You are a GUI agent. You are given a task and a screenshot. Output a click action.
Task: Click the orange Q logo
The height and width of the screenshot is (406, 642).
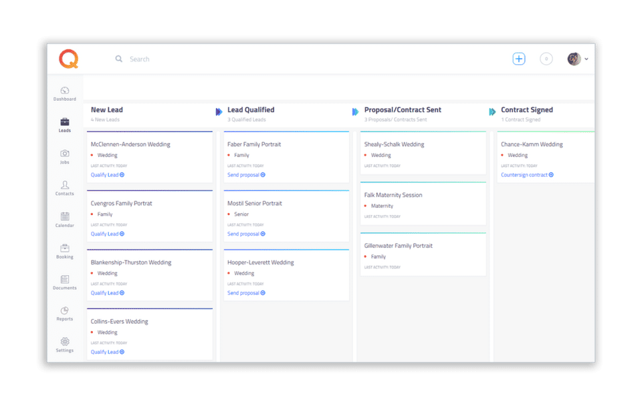tap(68, 59)
